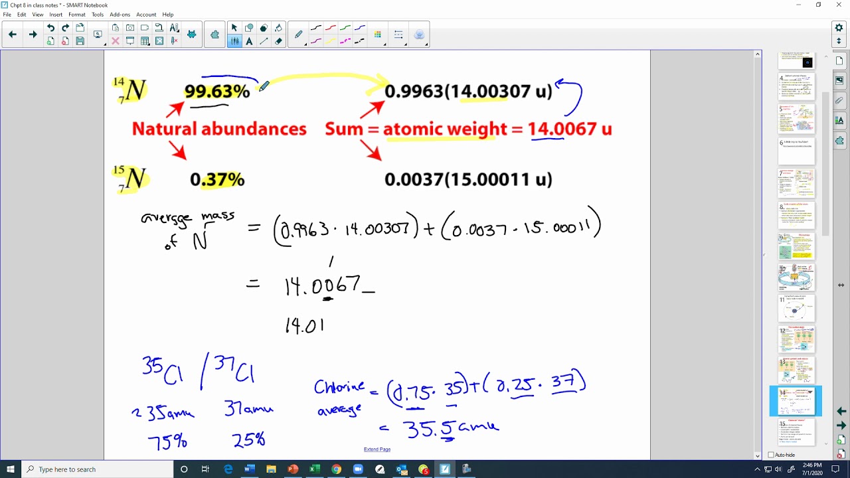Open the Attachments paperclip tab

[840, 101]
